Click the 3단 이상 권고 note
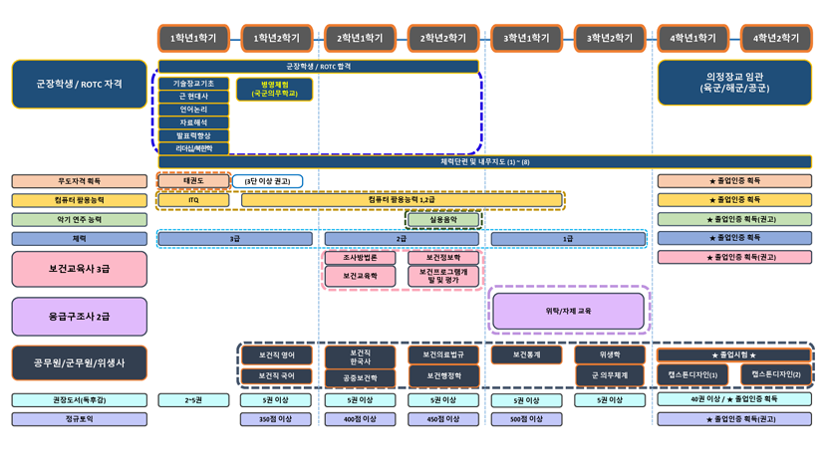The height and width of the screenshot is (465, 827). tap(268, 181)
